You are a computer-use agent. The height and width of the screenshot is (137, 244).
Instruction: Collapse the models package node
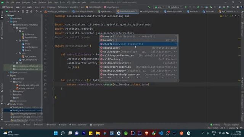[x=17, y=41]
